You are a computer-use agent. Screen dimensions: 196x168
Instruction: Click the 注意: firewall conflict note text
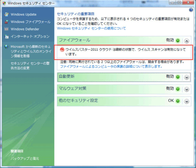(122, 62)
